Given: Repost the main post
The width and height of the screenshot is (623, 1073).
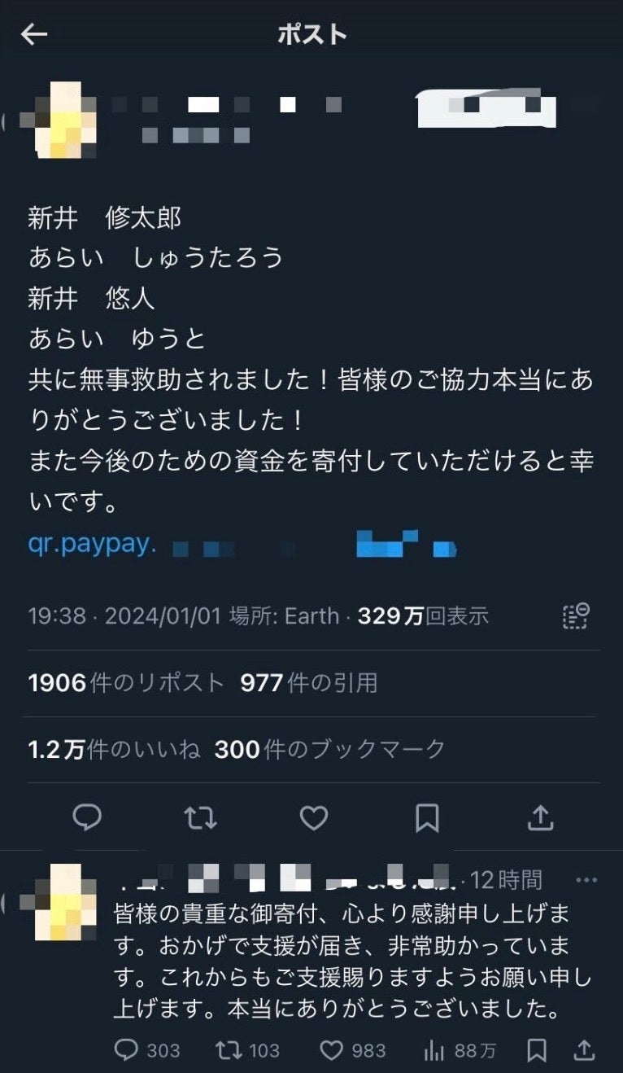Looking at the screenshot, I should point(200,817).
